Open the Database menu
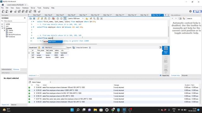 click(25, 8)
